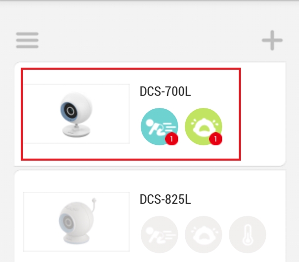This screenshot has width=299, height=262.
Task: Tap the red badge on motion icon
Action: [x=171, y=139]
